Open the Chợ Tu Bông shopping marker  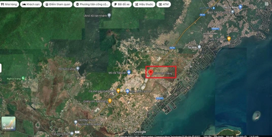(x=240, y=7)
